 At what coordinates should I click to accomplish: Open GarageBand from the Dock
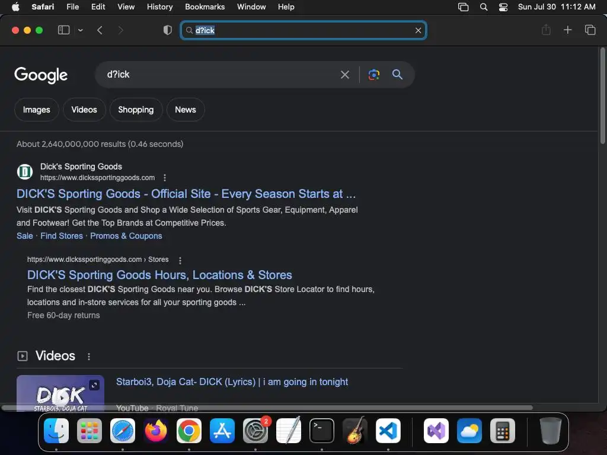[x=355, y=431]
